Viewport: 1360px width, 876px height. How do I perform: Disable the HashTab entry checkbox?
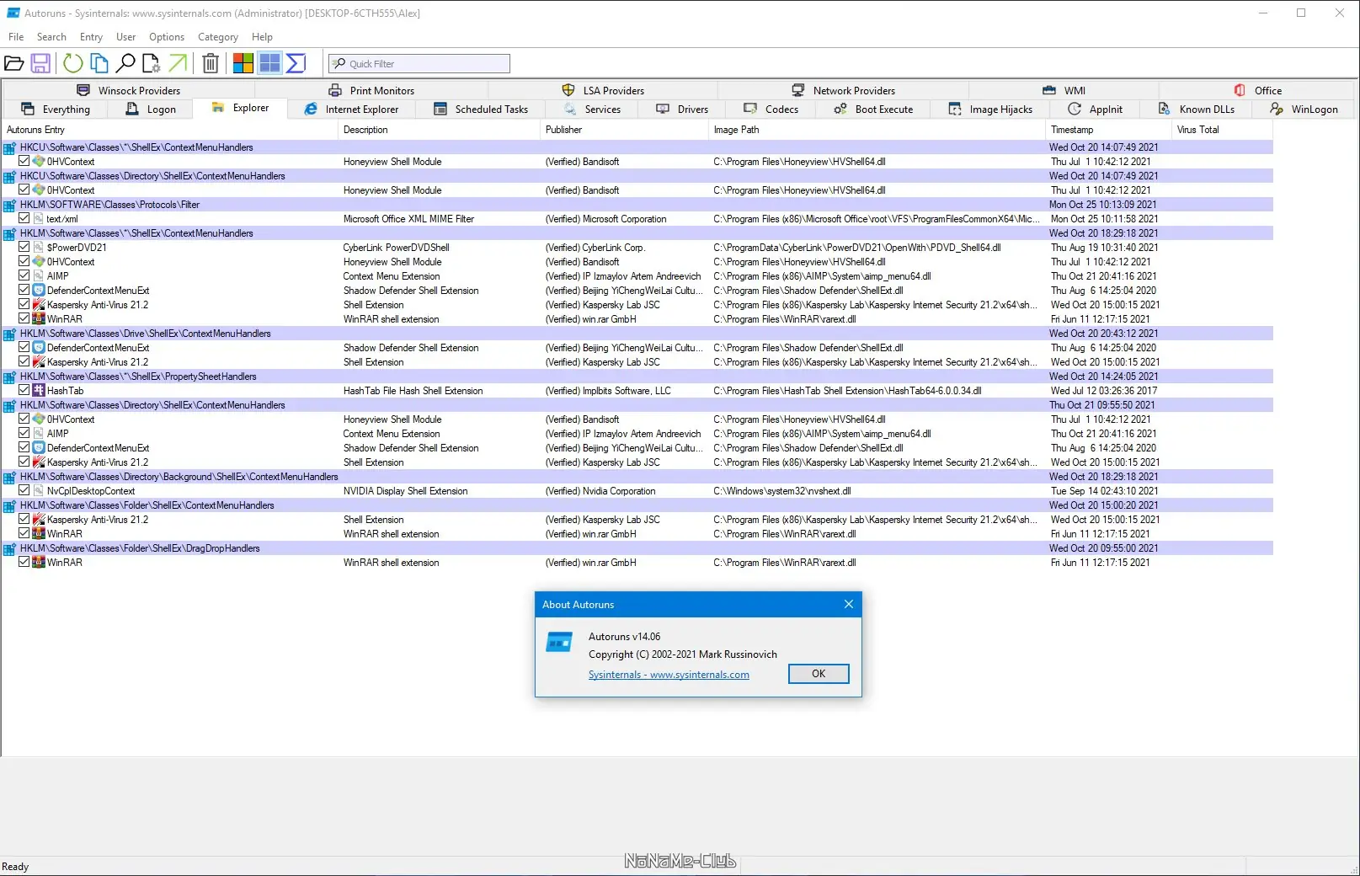[24, 391]
